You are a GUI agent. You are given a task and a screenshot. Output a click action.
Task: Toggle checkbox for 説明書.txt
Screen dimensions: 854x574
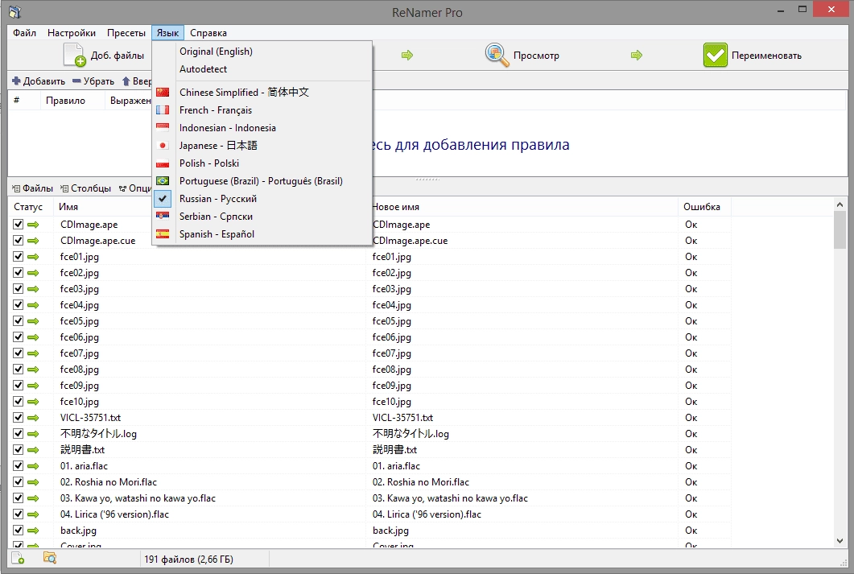tap(18, 450)
